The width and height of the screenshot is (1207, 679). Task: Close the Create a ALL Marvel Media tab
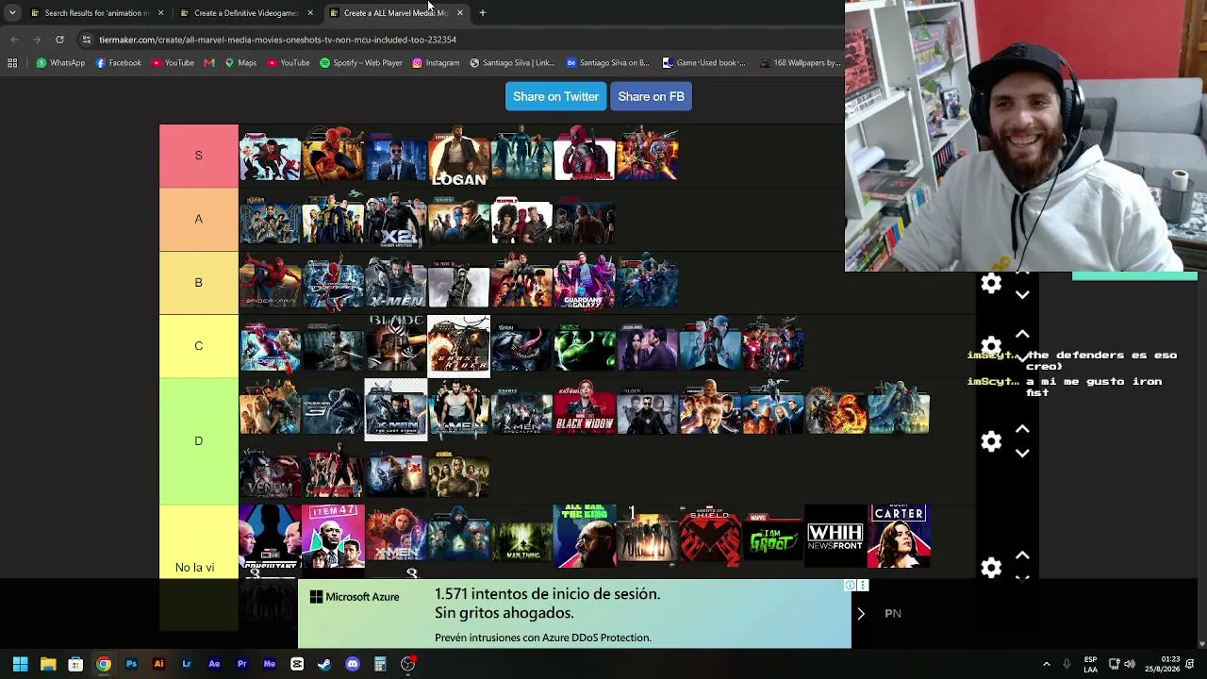[x=459, y=13]
